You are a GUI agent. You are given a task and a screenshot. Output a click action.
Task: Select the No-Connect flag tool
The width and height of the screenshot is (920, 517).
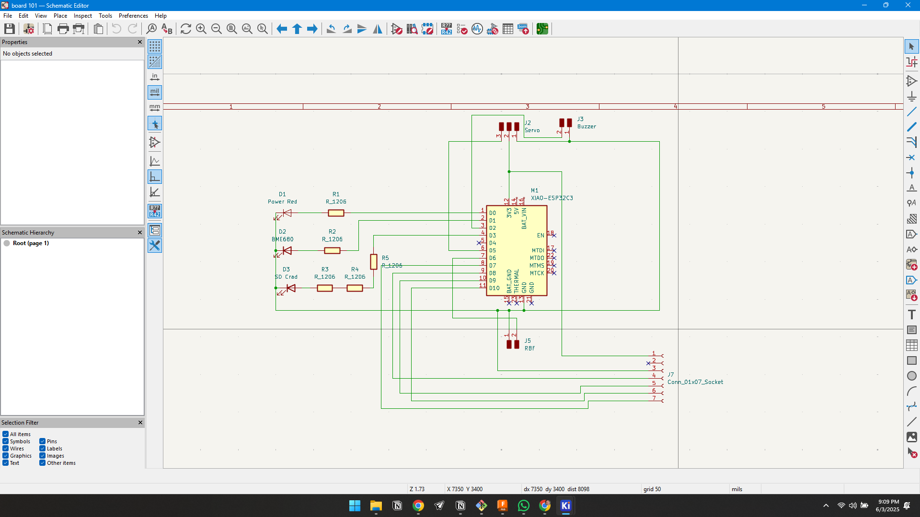(911, 157)
